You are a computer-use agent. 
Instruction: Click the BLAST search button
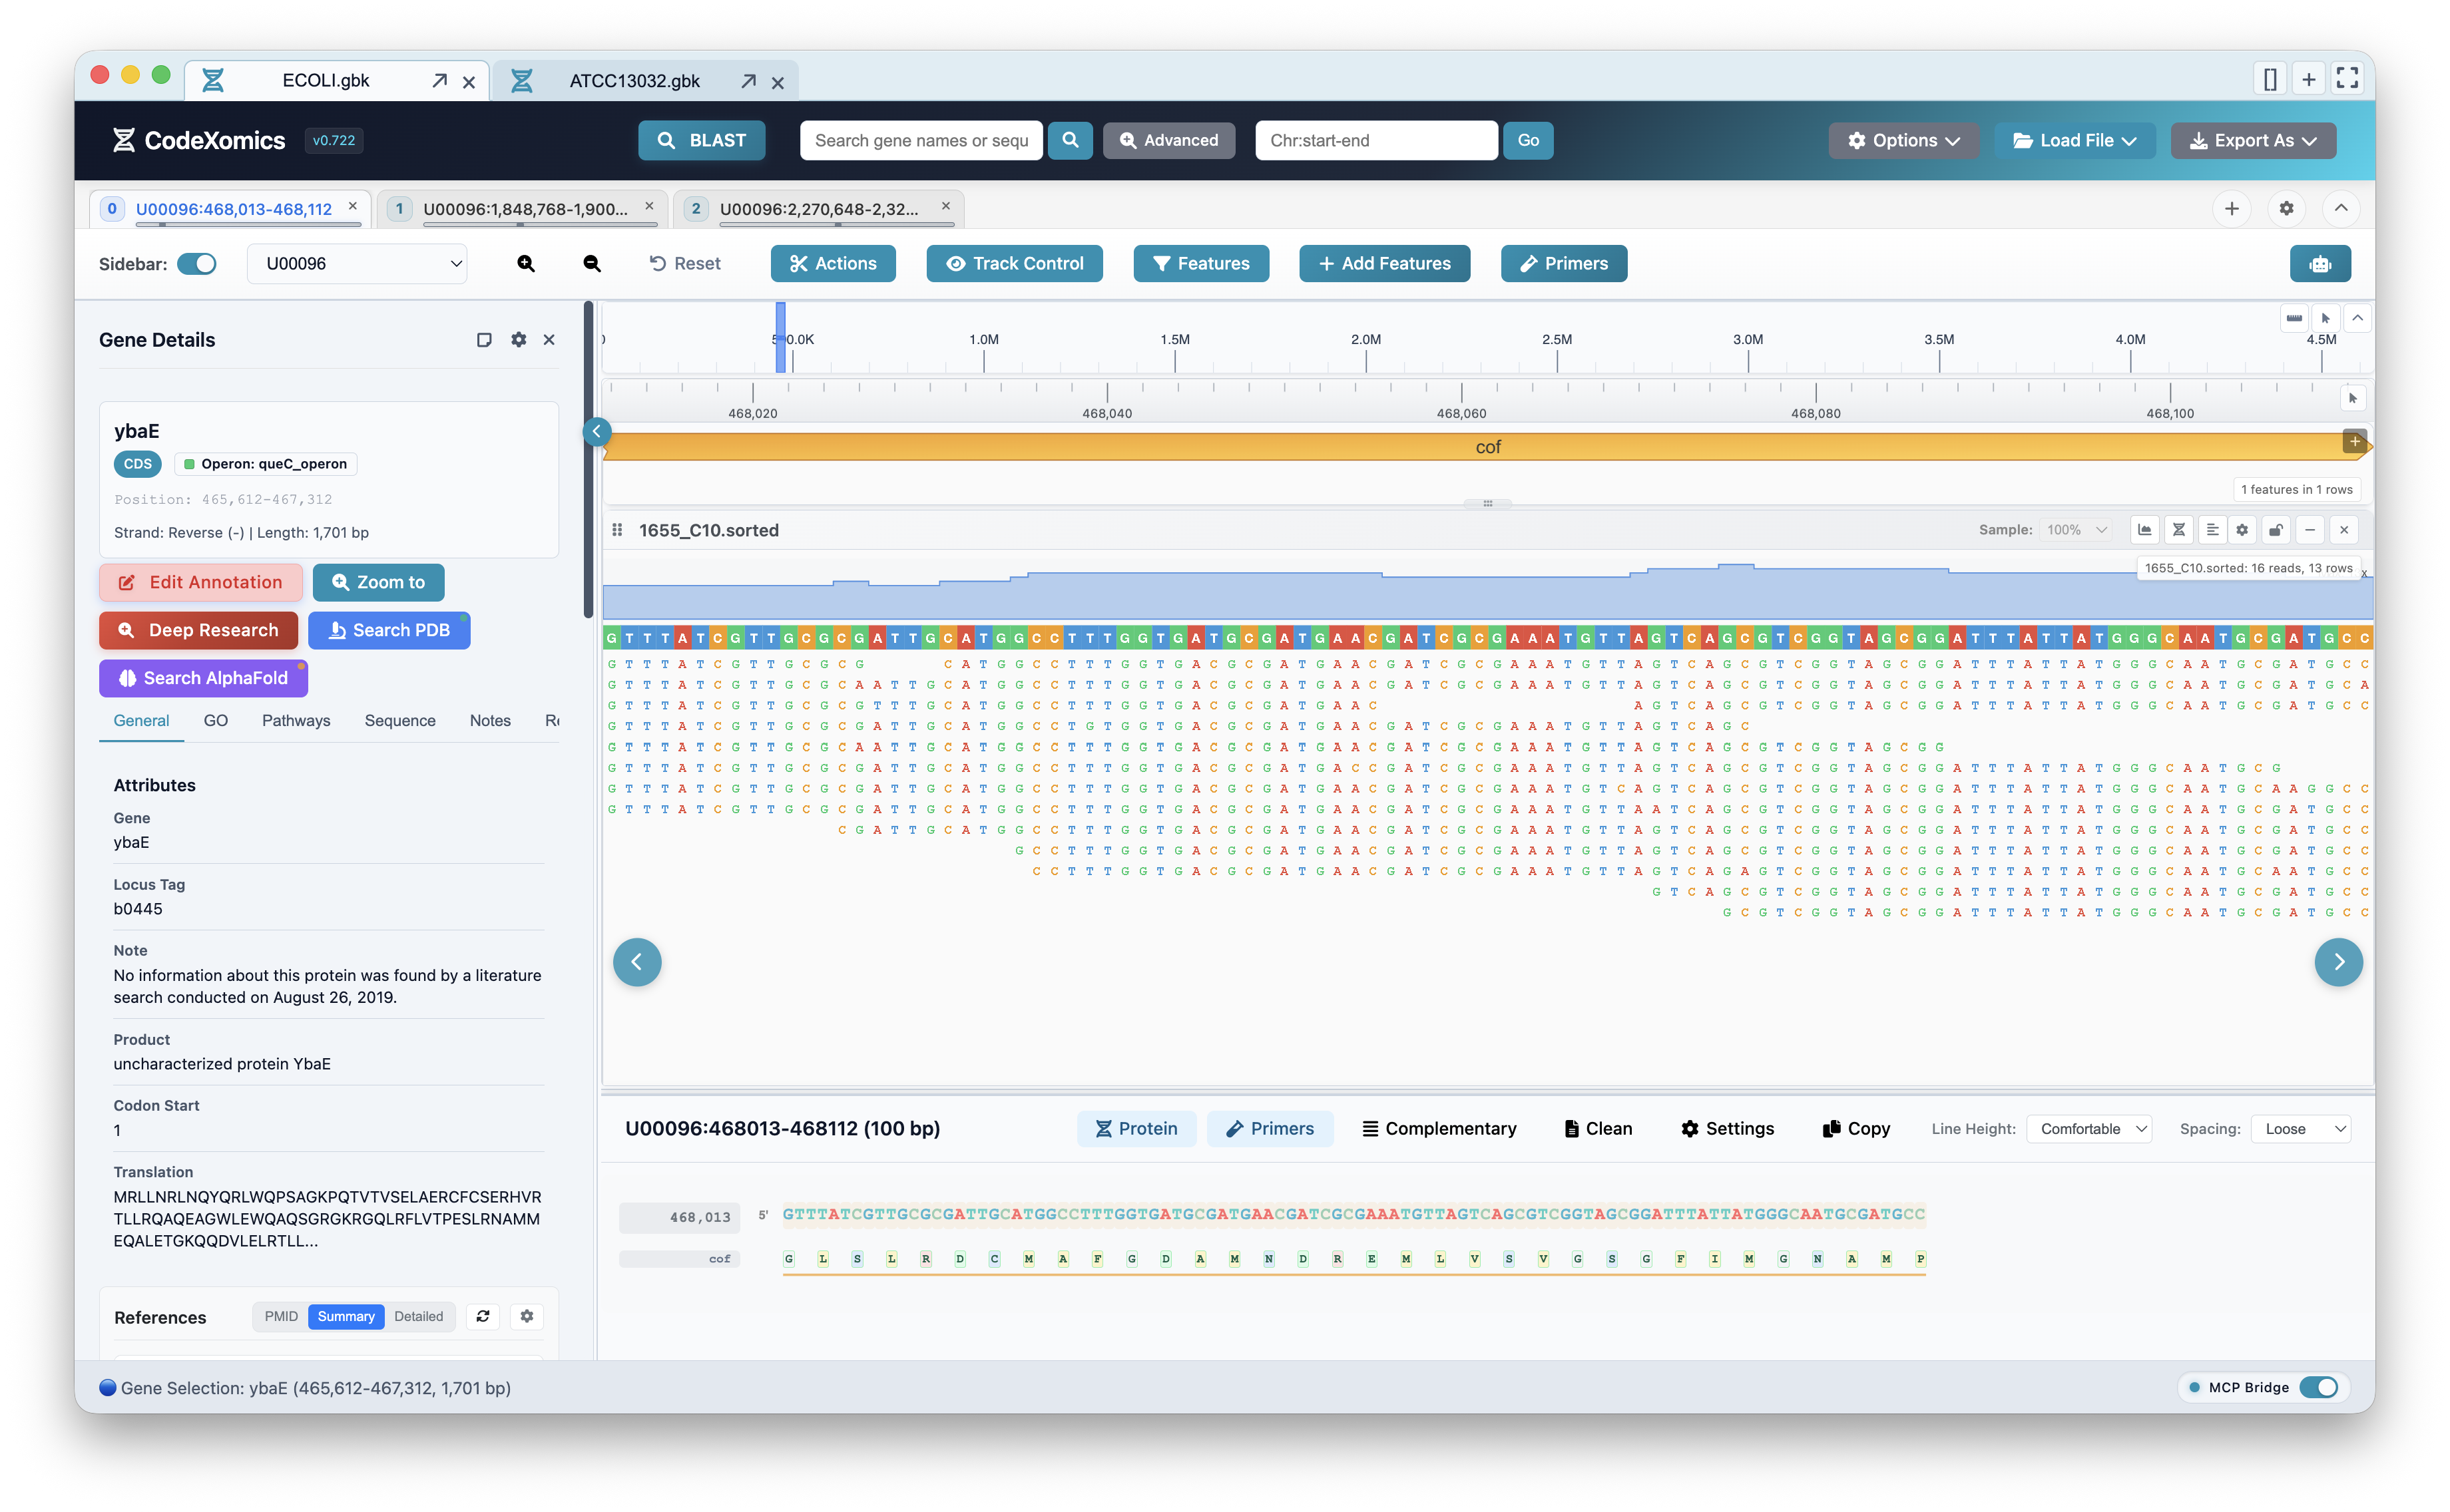point(701,140)
